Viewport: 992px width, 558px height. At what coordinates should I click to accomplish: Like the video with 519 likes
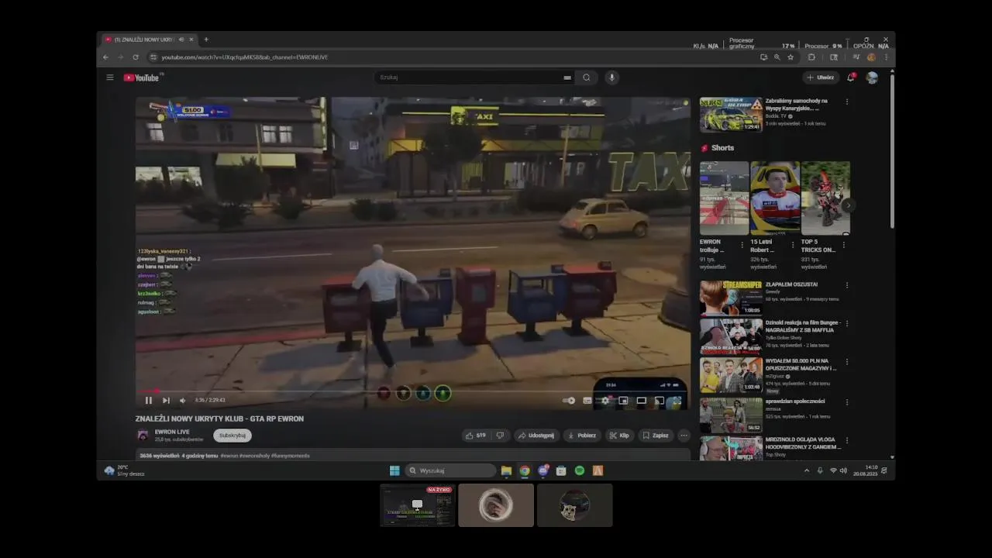coord(476,436)
